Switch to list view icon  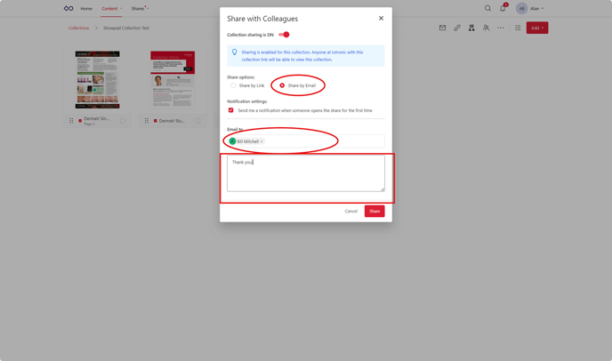pyautogui.click(x=518, y=28)
